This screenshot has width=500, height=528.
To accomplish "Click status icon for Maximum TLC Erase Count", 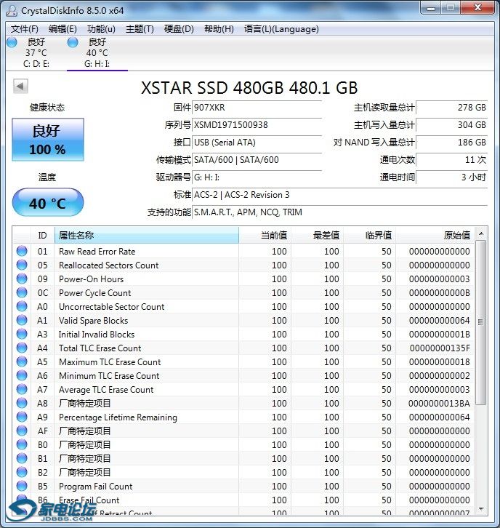I will coord(22,361).
